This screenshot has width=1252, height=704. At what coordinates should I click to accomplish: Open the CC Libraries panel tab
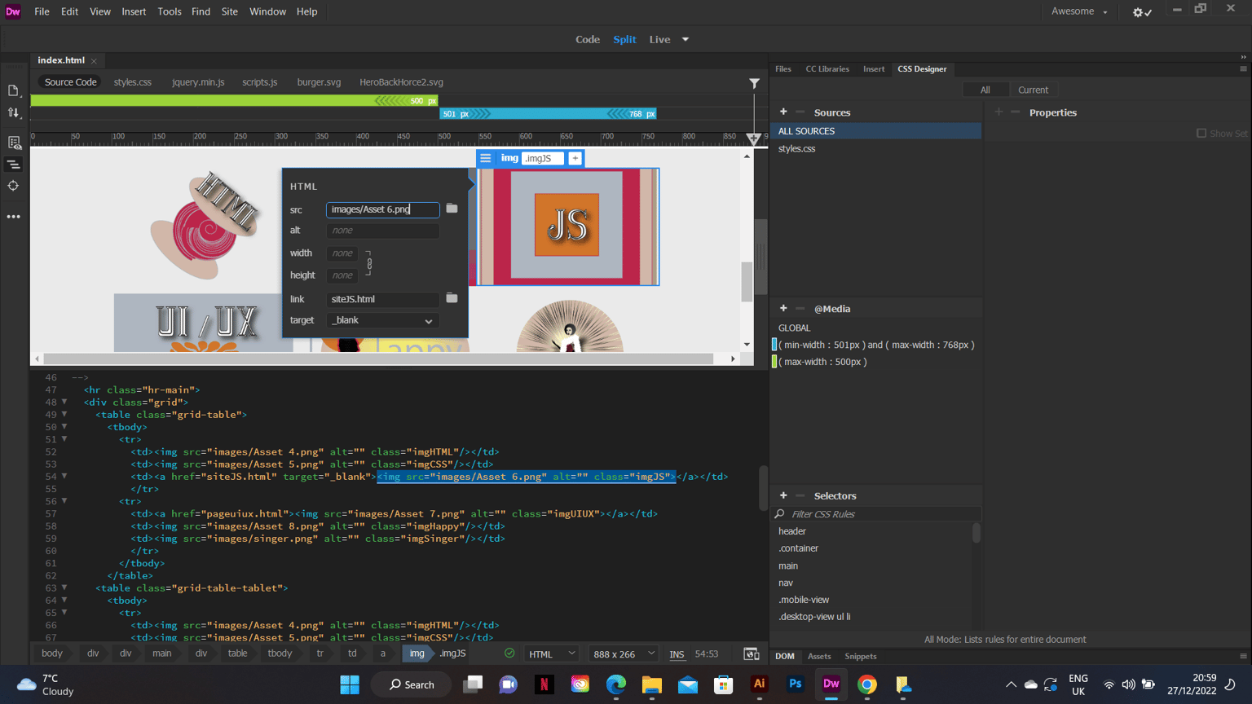point(827,69)
